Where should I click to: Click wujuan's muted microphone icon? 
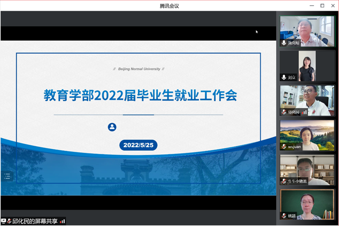click(284, 146)
